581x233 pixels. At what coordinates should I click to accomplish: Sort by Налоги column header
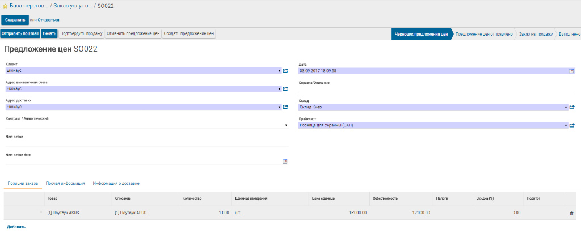[453, 198]
